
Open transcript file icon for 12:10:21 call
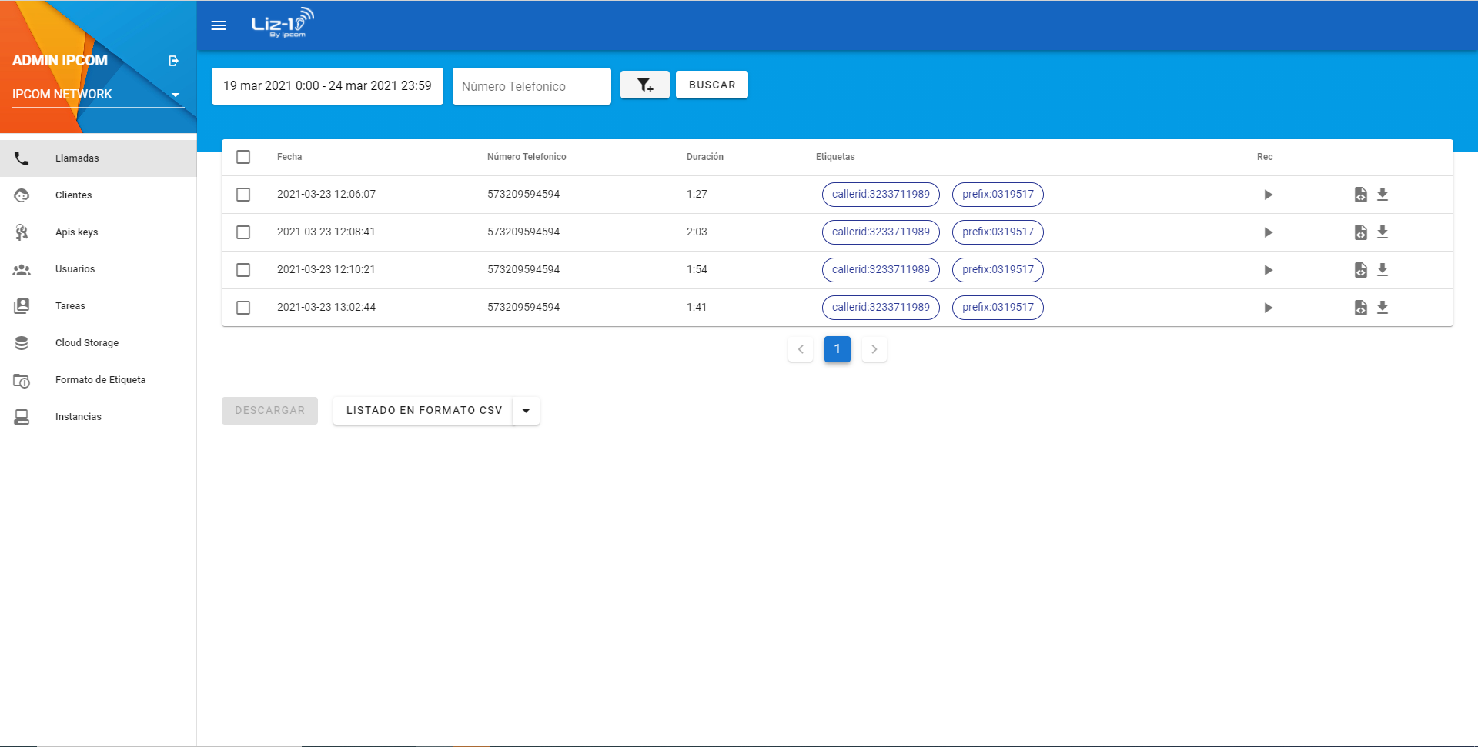[x=1360, y=270]
